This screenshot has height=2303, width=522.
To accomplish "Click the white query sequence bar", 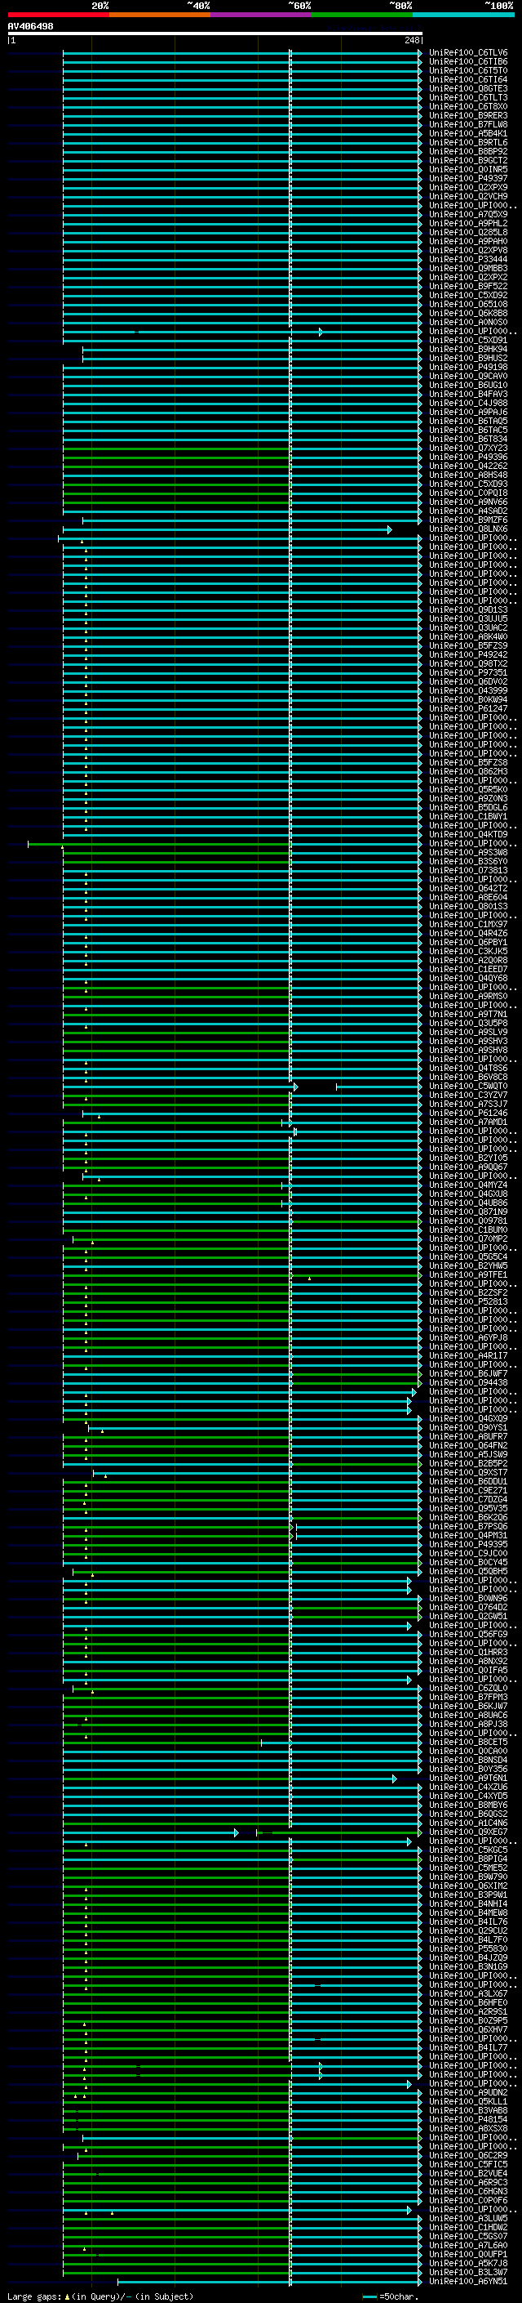I will pos(215,33).
